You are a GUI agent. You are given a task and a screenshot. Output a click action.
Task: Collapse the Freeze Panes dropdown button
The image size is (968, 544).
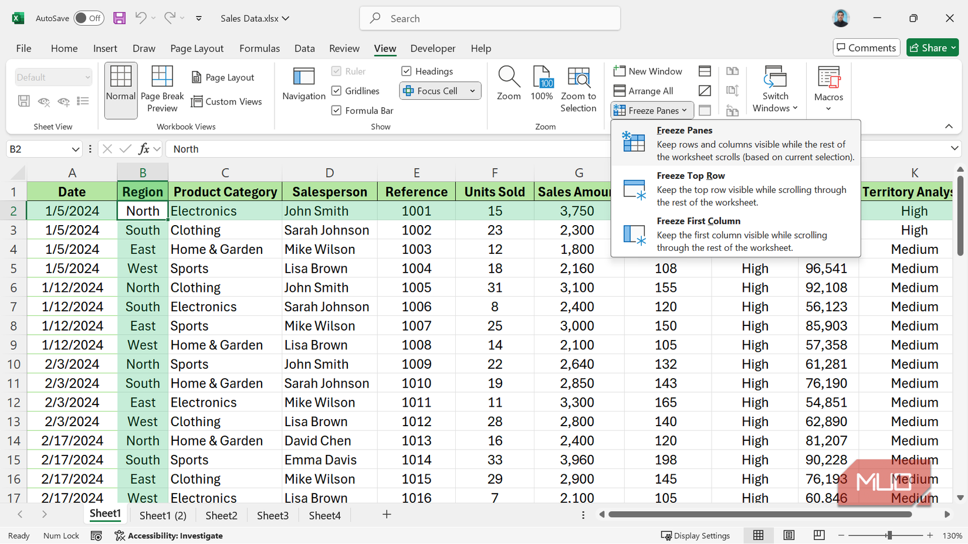coord(652,110)
